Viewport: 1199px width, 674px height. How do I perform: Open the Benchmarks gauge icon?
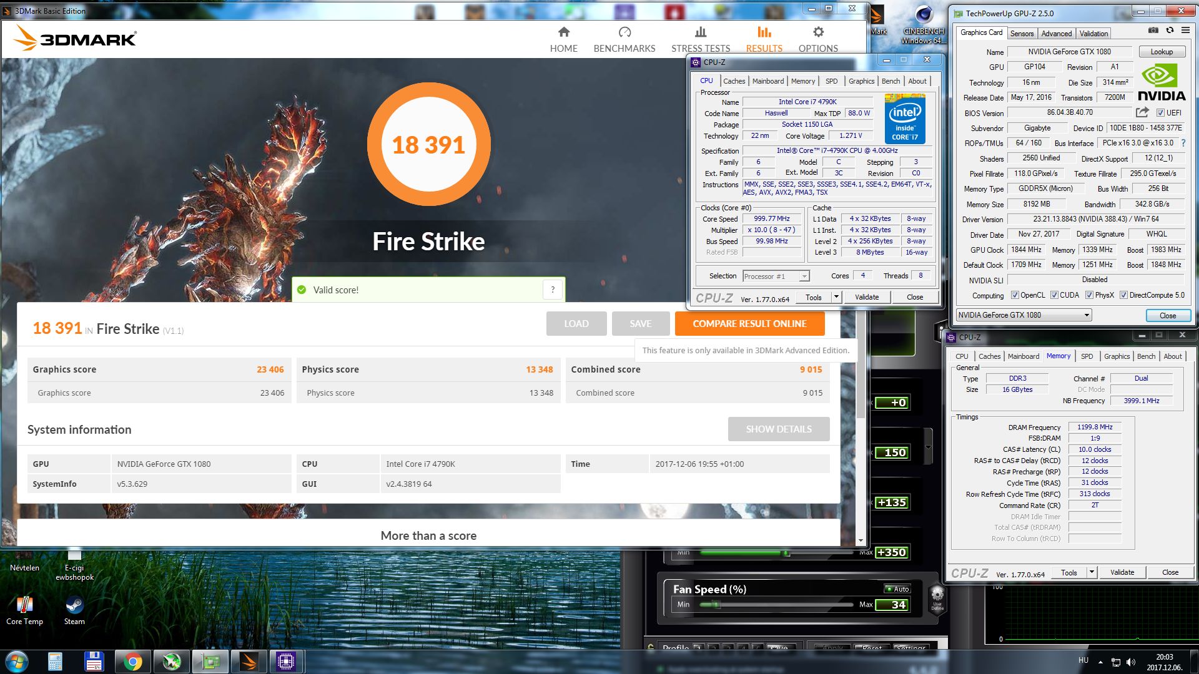click(624, 32)
